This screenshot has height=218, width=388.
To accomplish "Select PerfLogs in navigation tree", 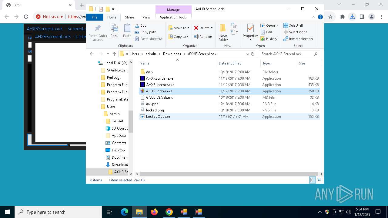I will 113,78.
